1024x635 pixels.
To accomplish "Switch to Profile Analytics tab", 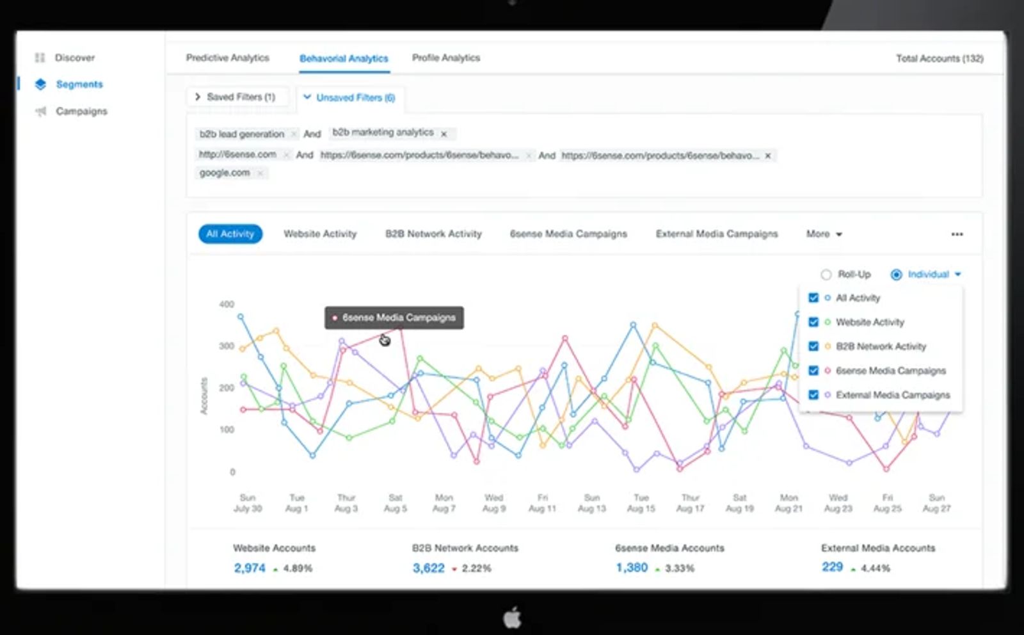I will tap(446, 58).
